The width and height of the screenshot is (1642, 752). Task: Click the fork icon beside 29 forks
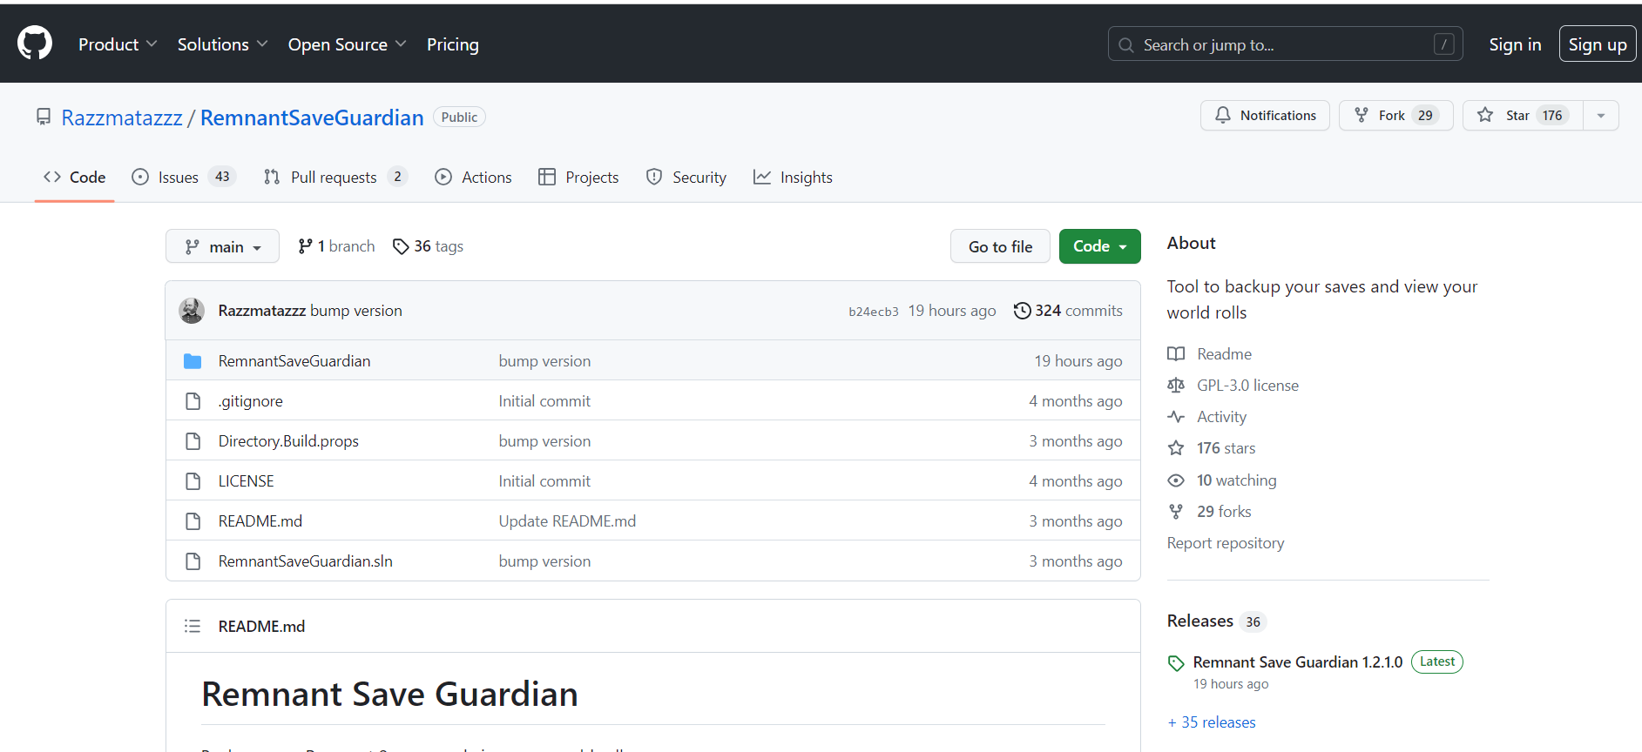coord(1176,512)
